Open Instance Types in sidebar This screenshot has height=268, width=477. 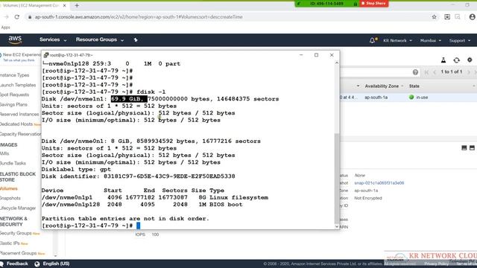click(15, 75)
